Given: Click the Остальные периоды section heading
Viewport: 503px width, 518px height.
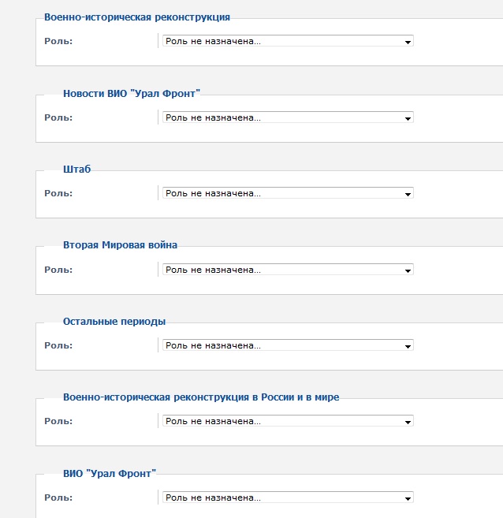Looking at the screenshot, I should coord(114,321).
